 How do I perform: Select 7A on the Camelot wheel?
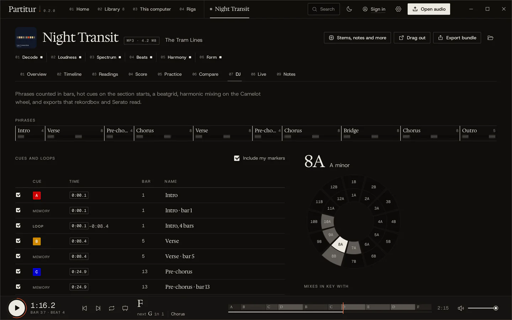[354, 248]
